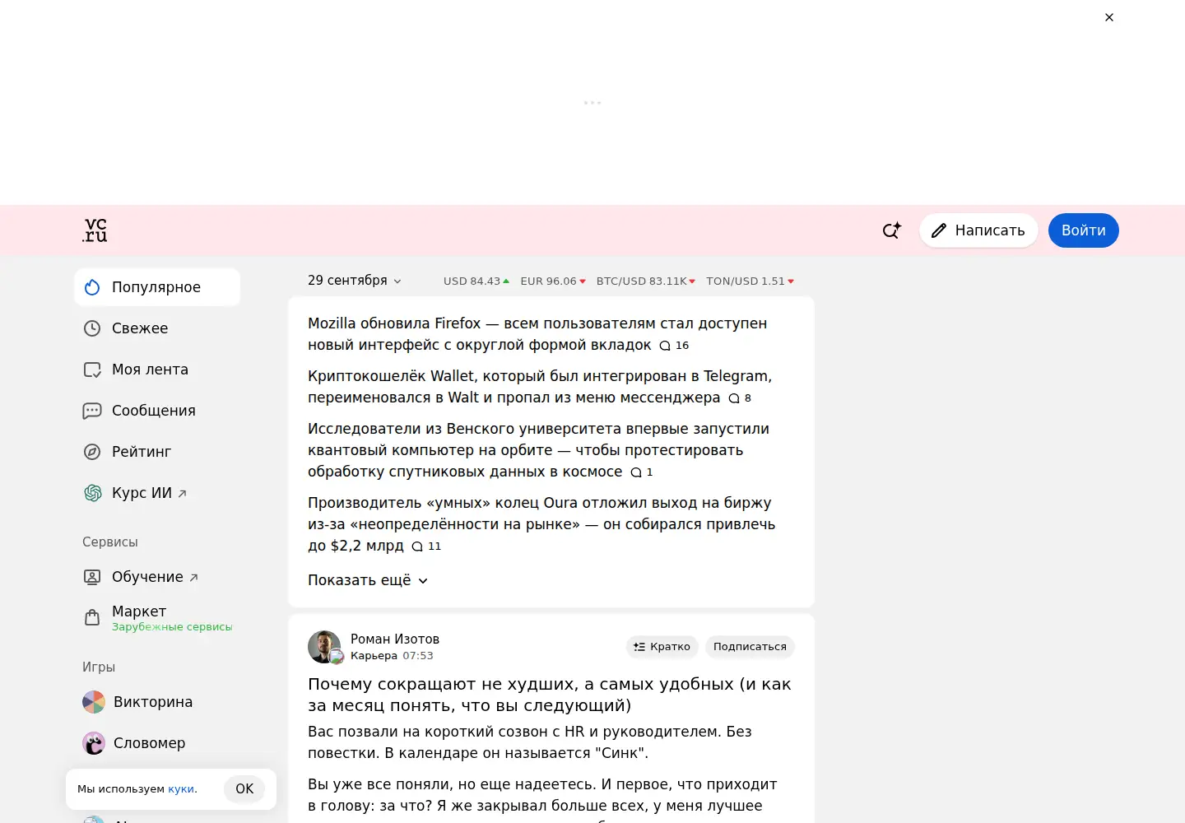This screenshot has height=823, width=1185.
Task: Click the vc.ru logo
Action: (x=95, y=230)
